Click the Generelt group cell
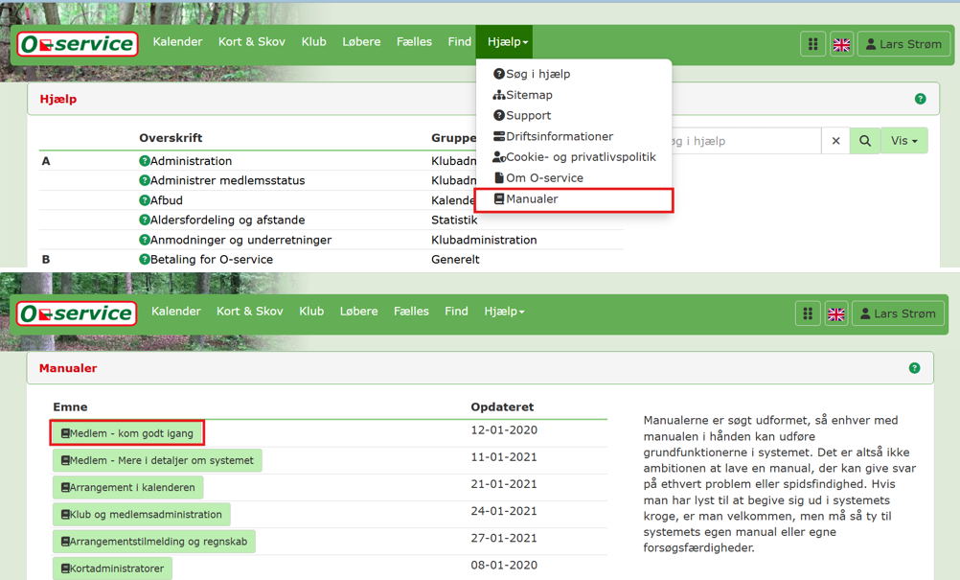 [x=455, y=259]
